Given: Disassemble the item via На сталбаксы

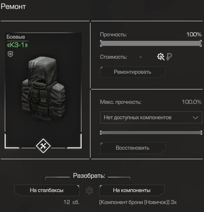Looking at the screenshot, I should [x=47, y=190].
